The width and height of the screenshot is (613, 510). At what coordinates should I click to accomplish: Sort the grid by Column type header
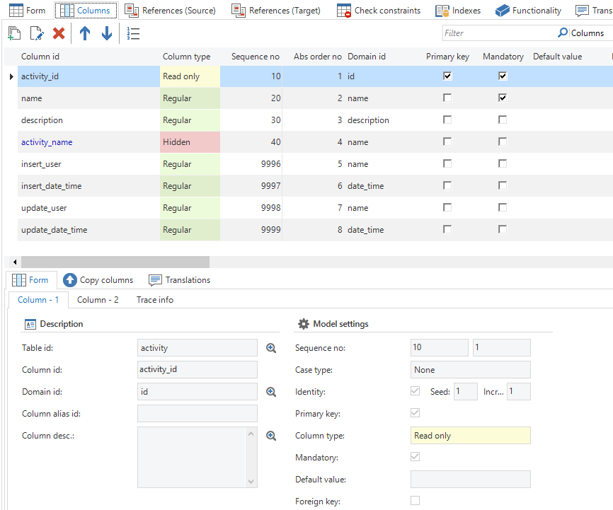point(187,57)
